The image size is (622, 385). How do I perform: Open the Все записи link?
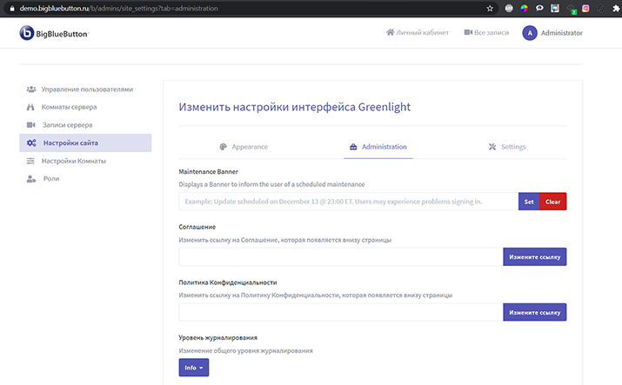pyautogui.click(x=486, y=32)
